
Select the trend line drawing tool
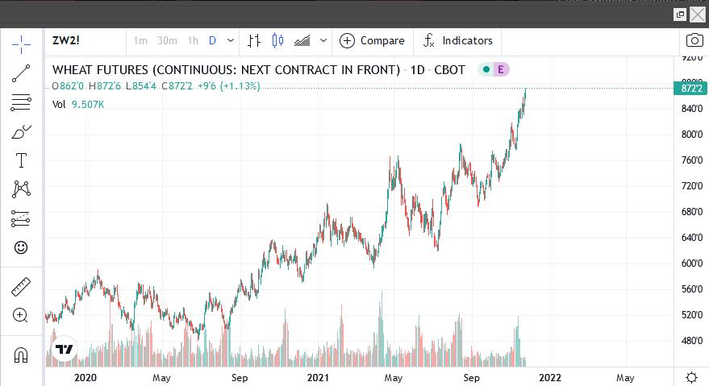21,73
